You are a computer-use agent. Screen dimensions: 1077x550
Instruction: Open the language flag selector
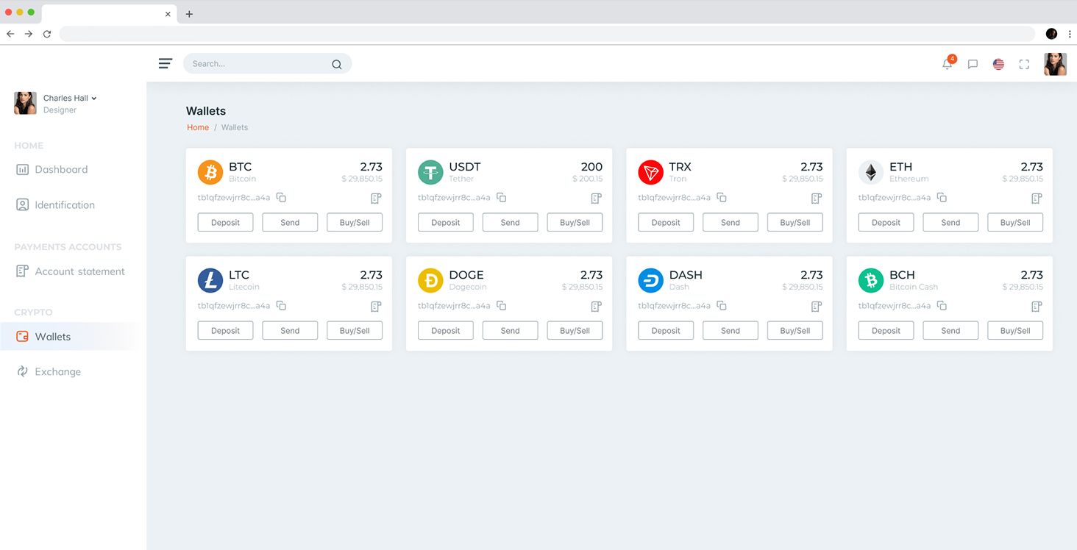(998, 65)
